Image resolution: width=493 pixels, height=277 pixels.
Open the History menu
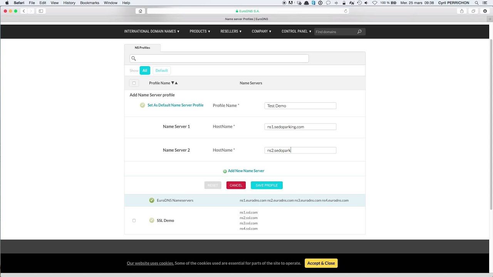[x=69, y=3]
